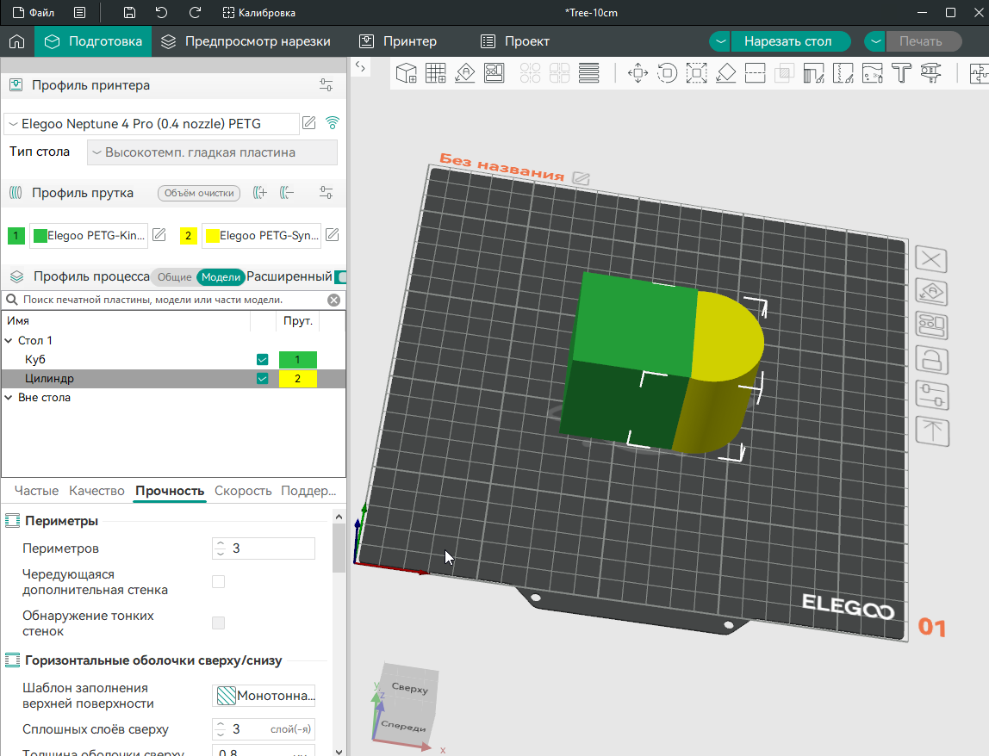Click the Redo arrow icon
This screenshot has width=989, height=756.
pos(195,13)
